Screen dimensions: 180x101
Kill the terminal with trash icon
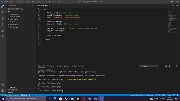coord(169,66)
